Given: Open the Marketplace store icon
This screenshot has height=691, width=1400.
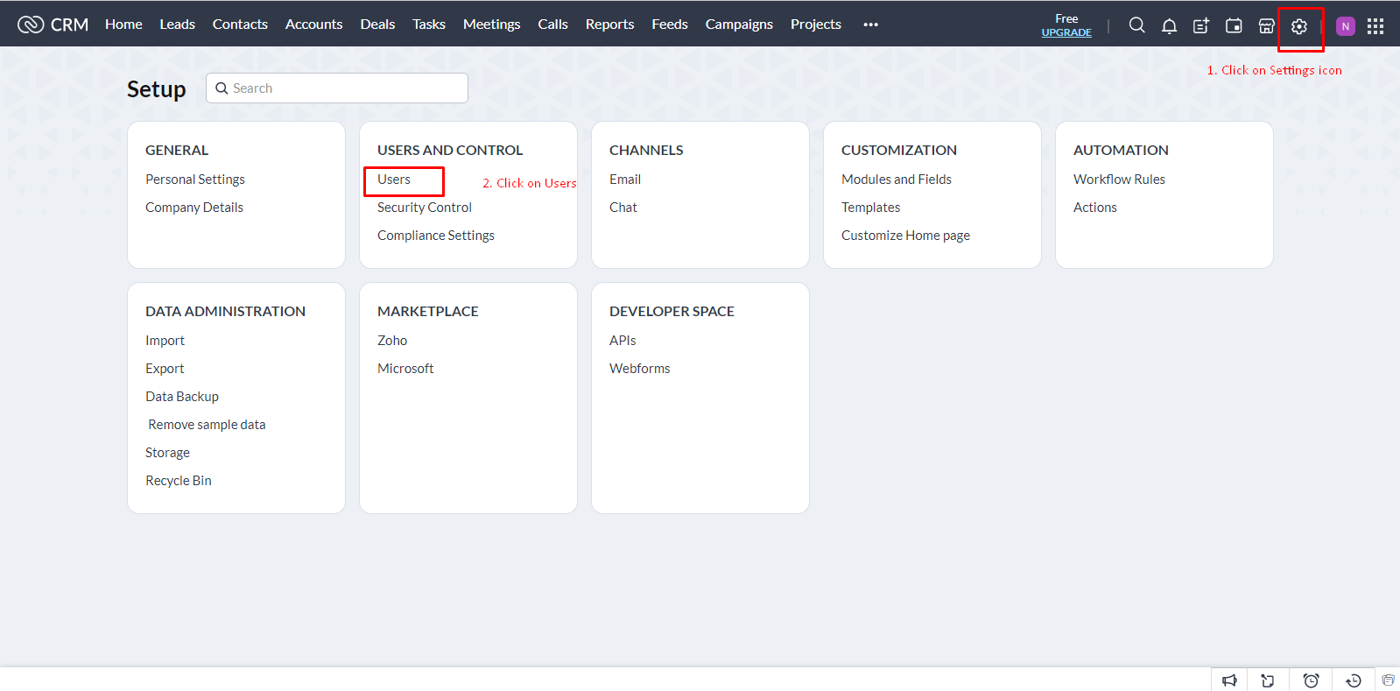Looking at the screenshot, I should pyautogui.click(x=1266, y=25).
